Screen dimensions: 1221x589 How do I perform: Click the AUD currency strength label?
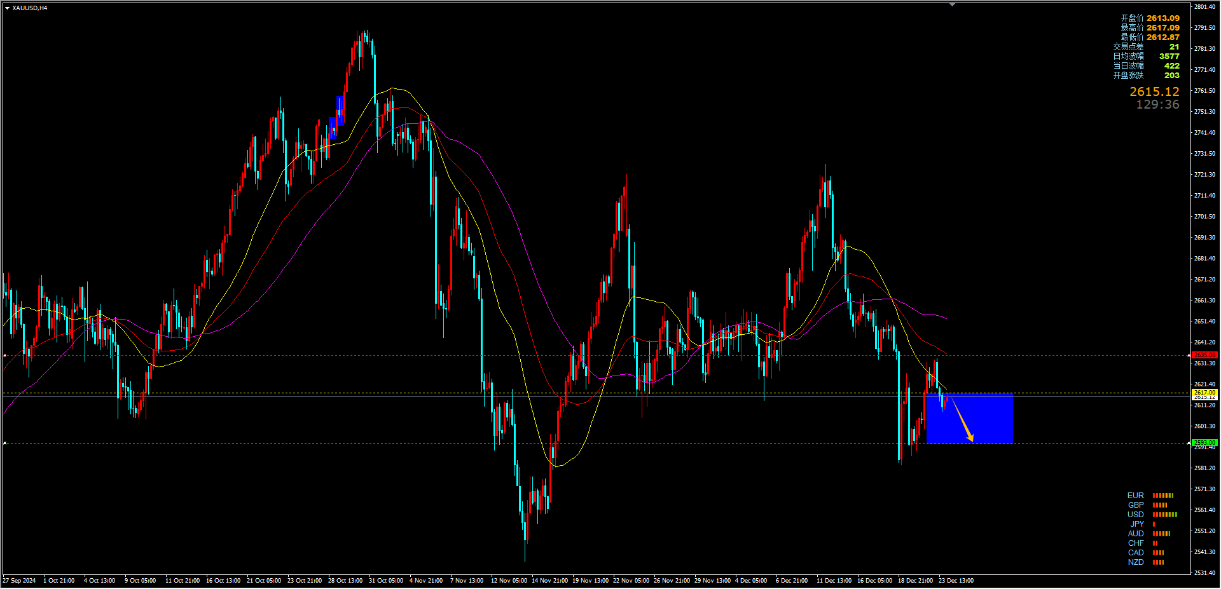[1136, 534]
